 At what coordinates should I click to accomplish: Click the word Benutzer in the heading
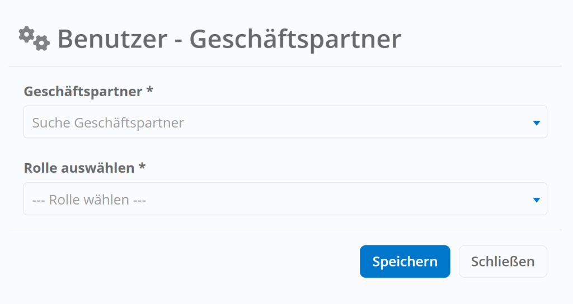point(112,40)
